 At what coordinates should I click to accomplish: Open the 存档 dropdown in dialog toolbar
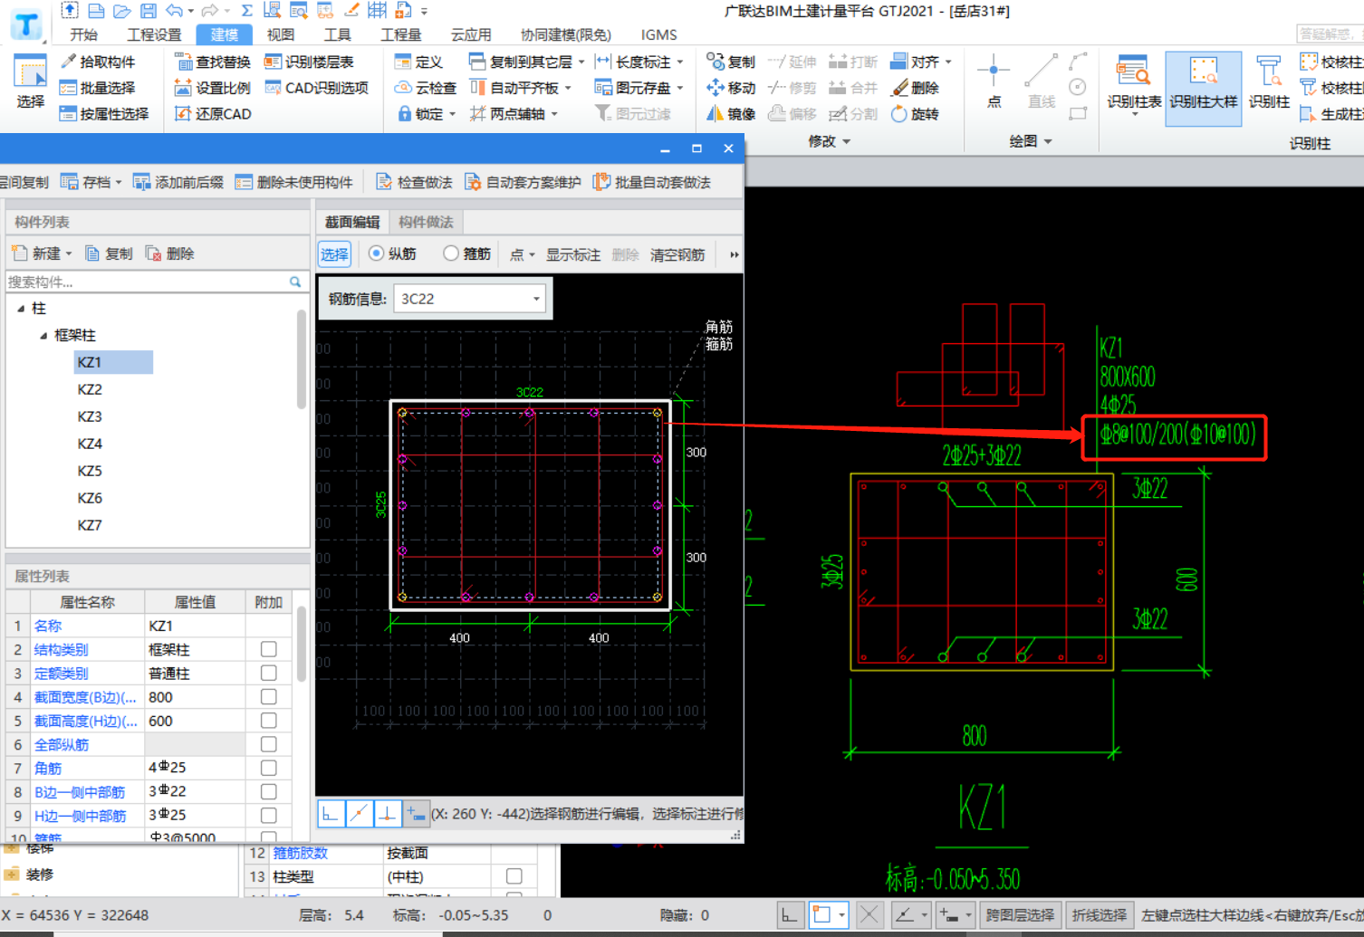coord(118,182)
